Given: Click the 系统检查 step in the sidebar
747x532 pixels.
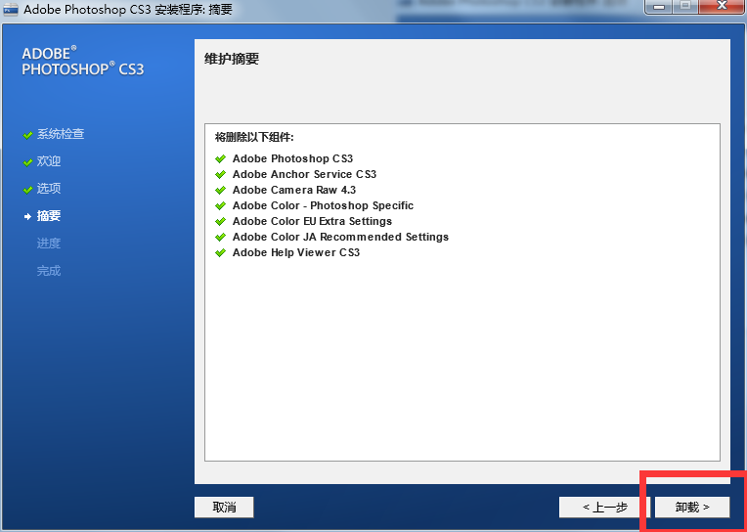Looking at the screenshot, I should [x=61, y=134].
